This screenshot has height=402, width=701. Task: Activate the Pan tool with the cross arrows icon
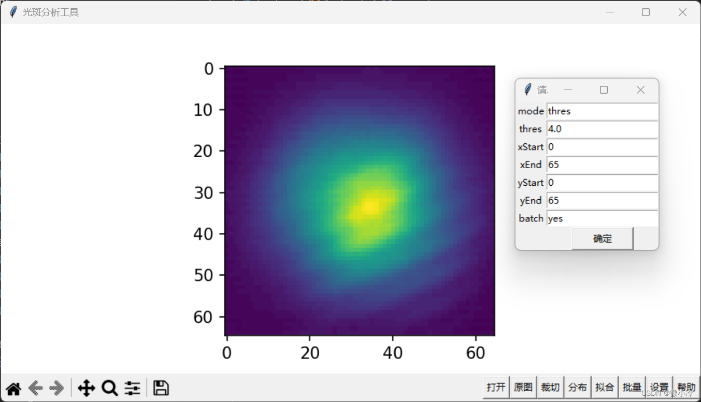[87, 388]
